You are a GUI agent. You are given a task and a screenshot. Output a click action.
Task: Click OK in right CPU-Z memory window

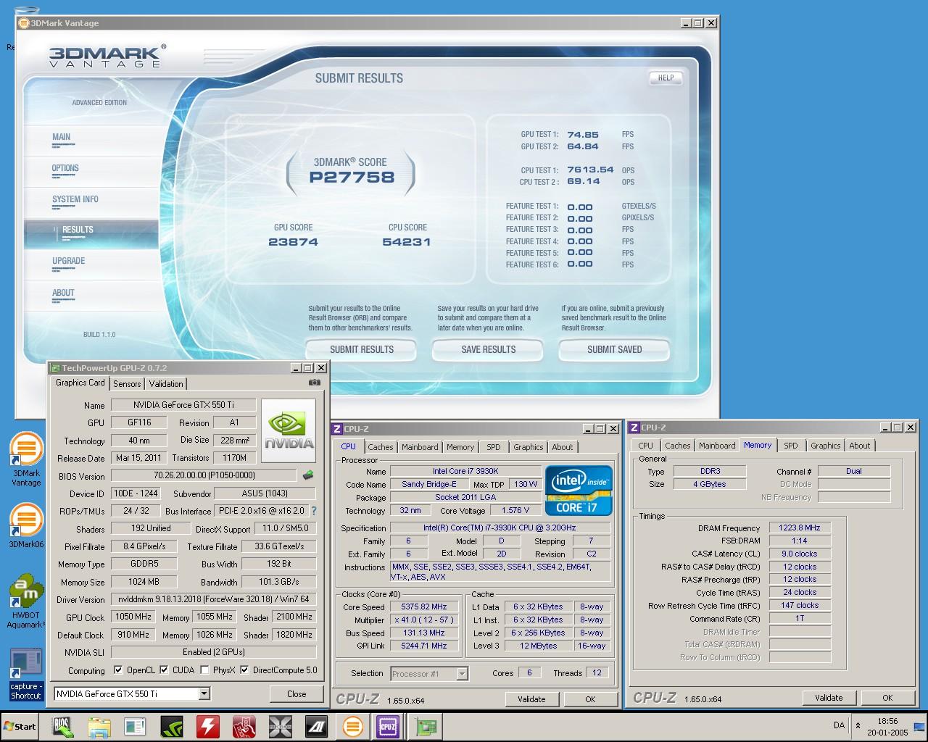tap(887, 698)
